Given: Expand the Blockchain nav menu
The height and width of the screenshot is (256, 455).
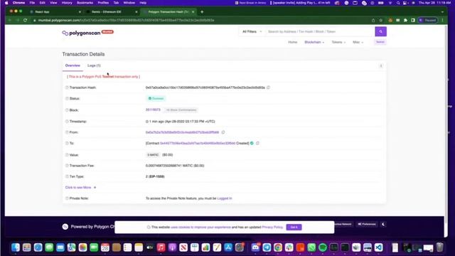Looking at the screenshot, I should point(314,42).
